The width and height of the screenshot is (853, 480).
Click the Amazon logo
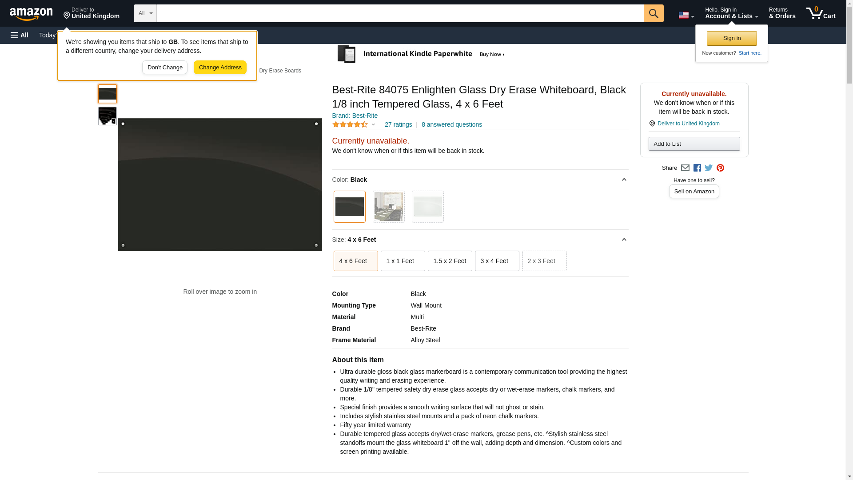pyautogui.click(x=31, y=14)
